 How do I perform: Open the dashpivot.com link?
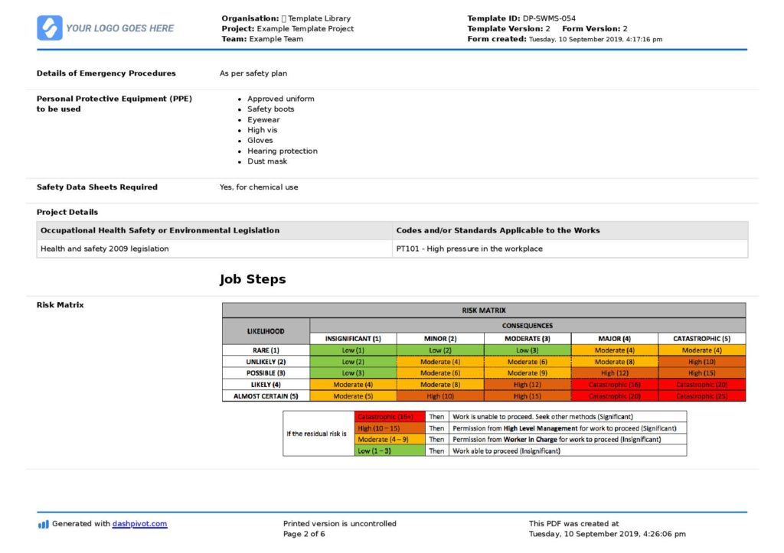coord(139,524)
